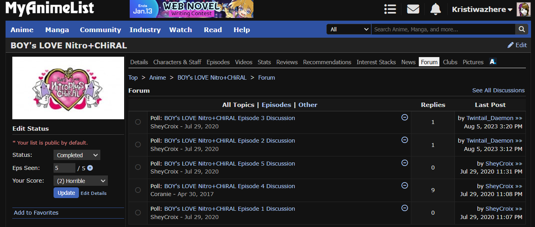Switch to the Clubs tab

point(450,62)
